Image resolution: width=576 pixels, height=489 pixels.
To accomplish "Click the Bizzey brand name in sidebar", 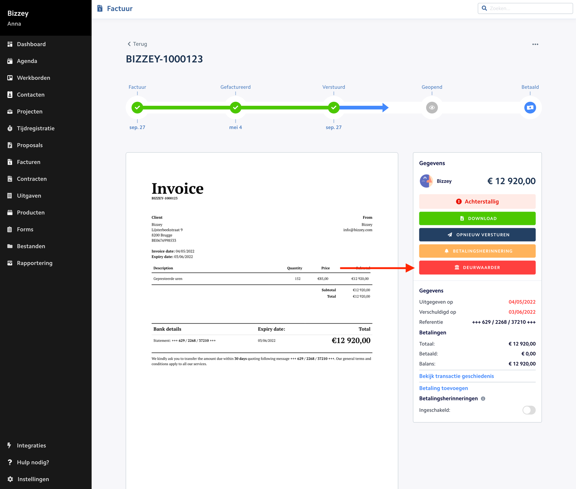I will tap(18, 13).
